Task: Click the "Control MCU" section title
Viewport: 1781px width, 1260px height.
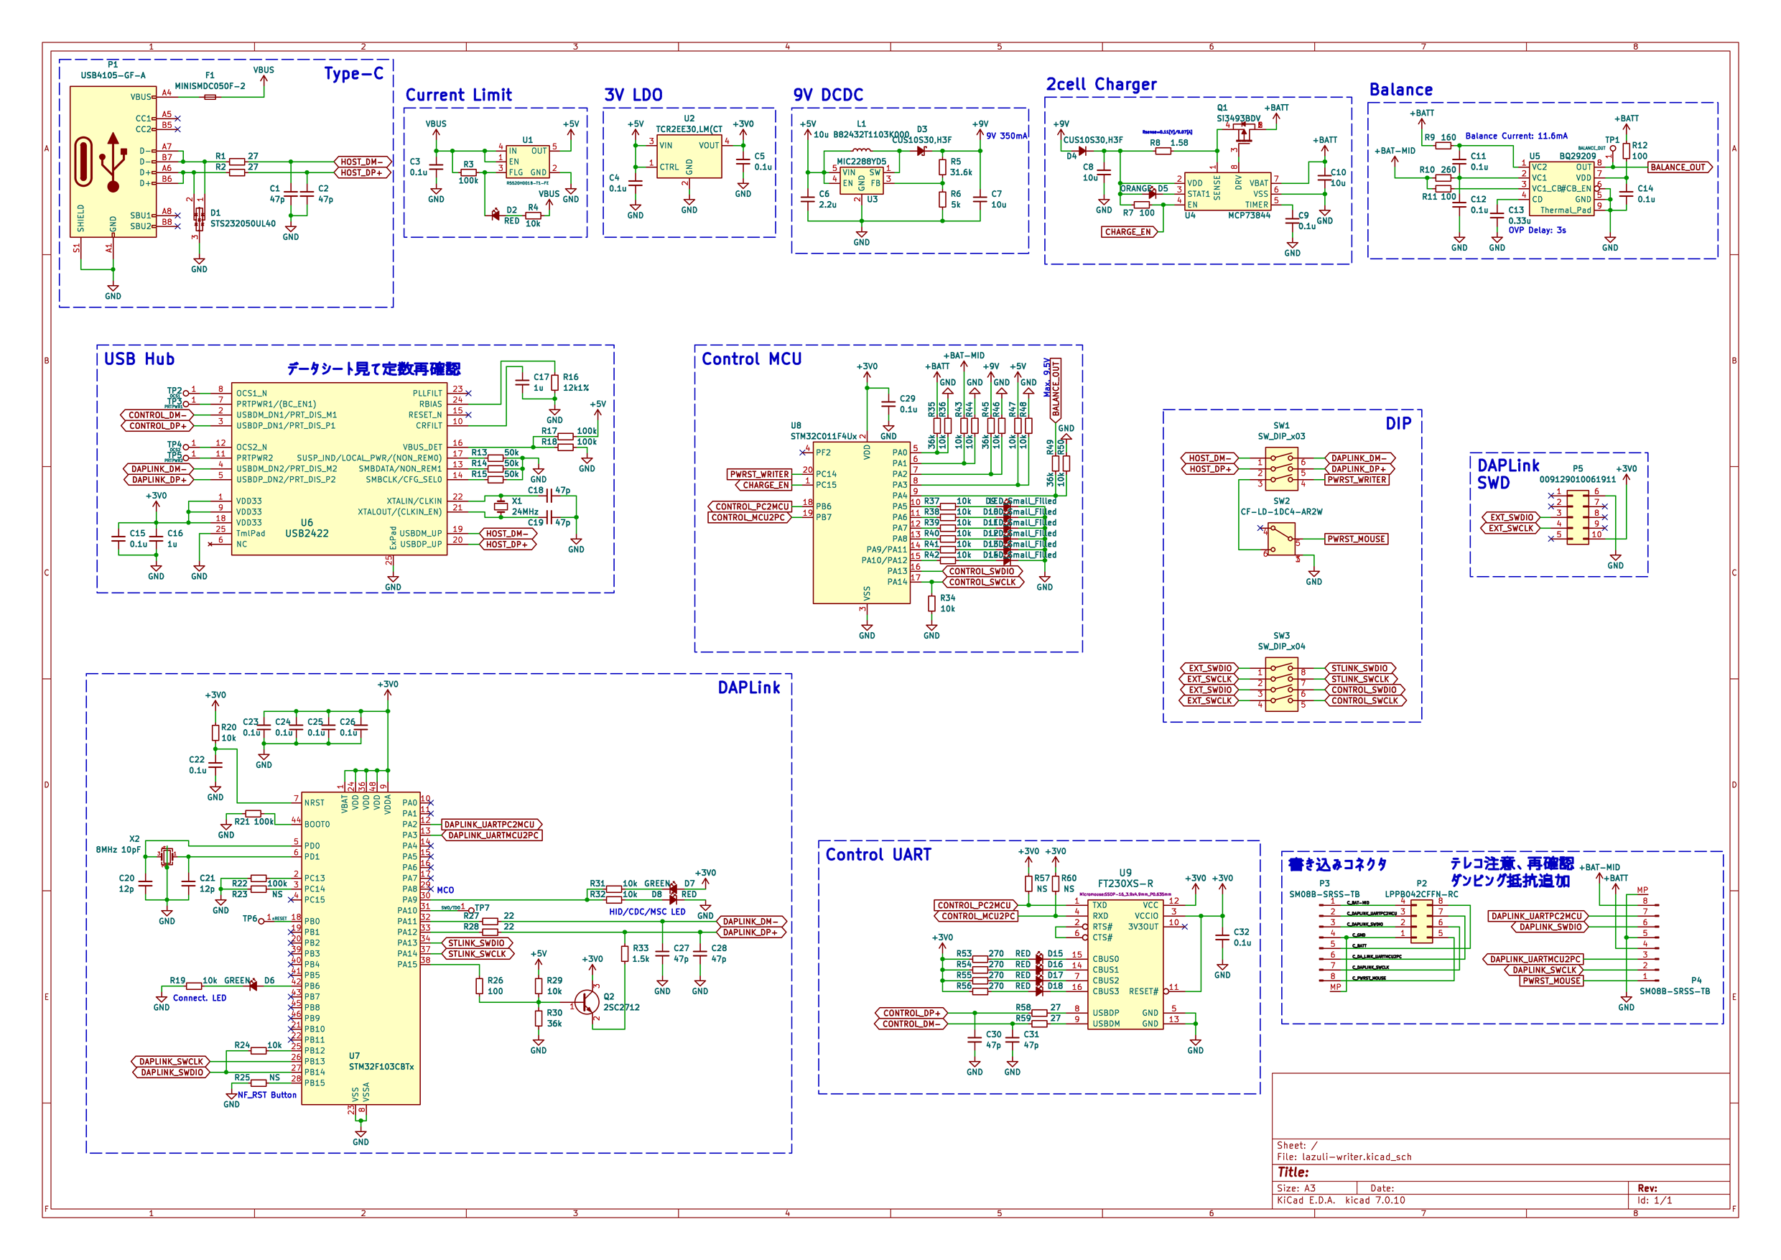Action: (x=751, y=359)
